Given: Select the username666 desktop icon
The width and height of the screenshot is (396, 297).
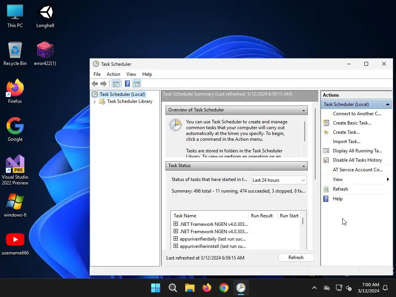Looking at the screenshot, I should (x=15, y=244).
